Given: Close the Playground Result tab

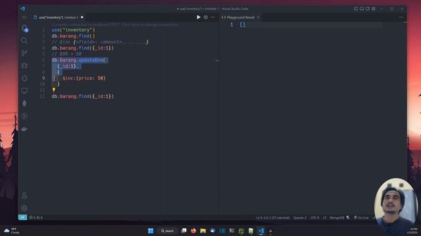Looking at the screenshot, I should (x=258, y=18).
